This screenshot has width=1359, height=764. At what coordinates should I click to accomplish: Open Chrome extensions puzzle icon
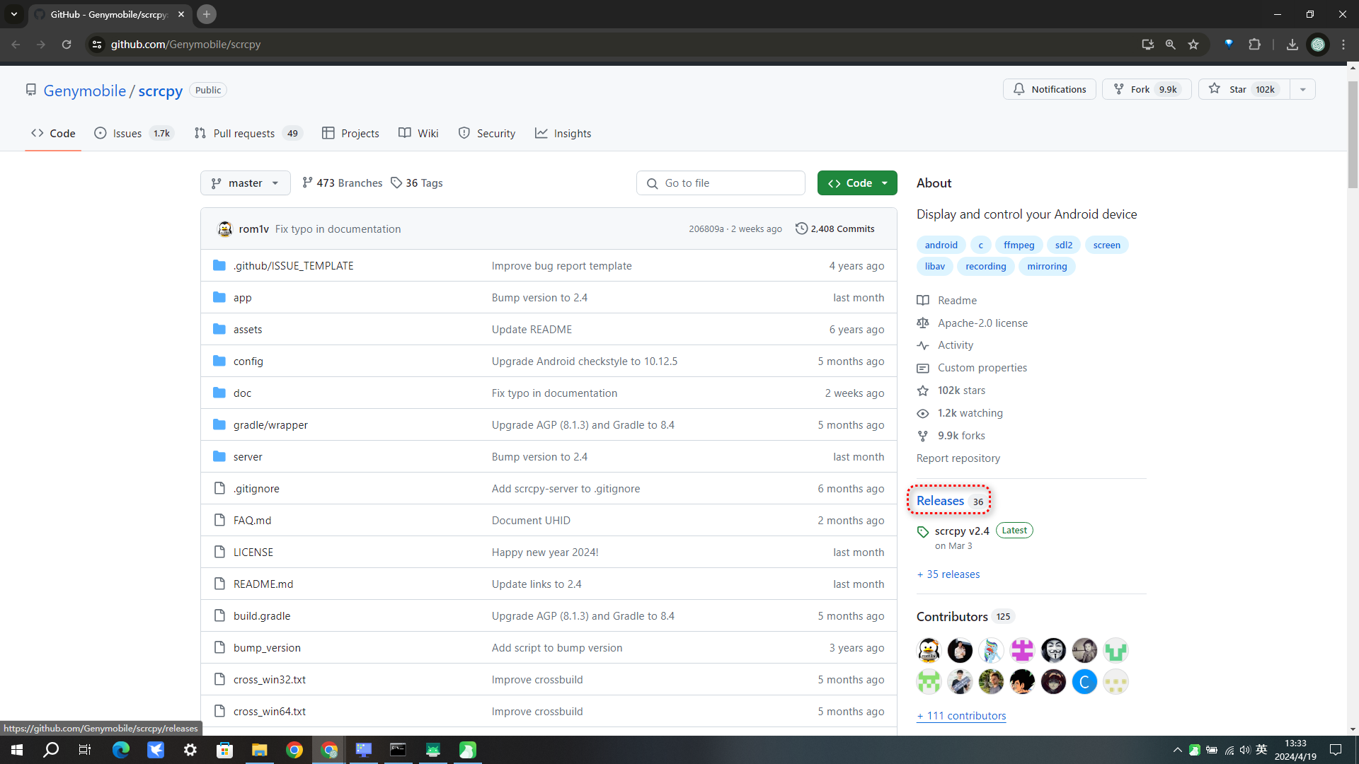point(1254,45)
